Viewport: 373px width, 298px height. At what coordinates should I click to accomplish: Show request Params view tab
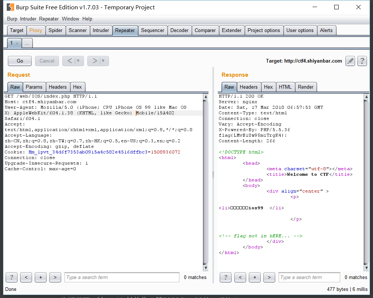coord(34,87)
